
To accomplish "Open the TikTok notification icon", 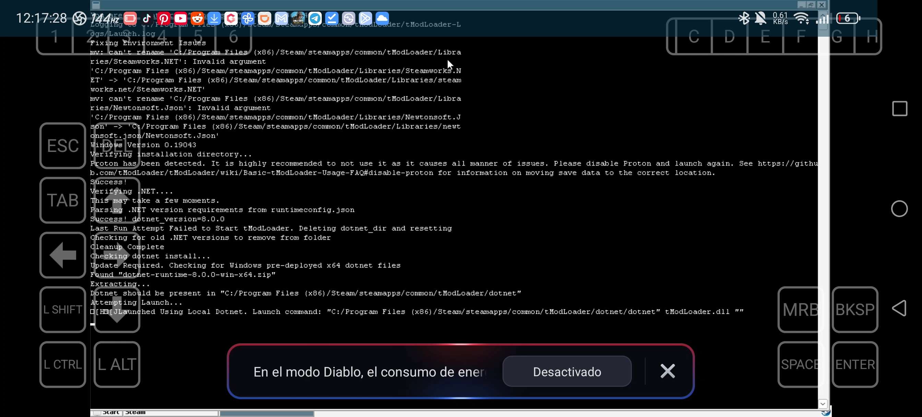I will (x=146, y=18).
